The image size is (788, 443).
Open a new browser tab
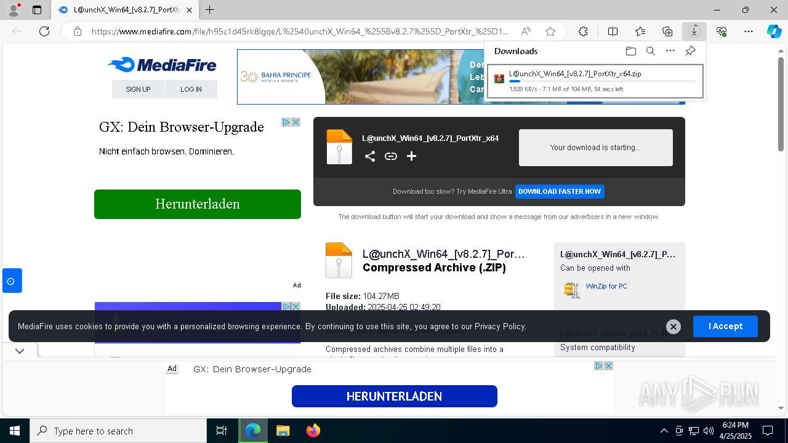coord(210,10)
